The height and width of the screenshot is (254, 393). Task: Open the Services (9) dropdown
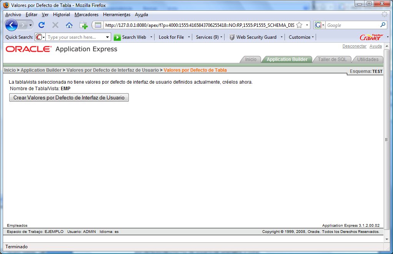coord(209,37)
